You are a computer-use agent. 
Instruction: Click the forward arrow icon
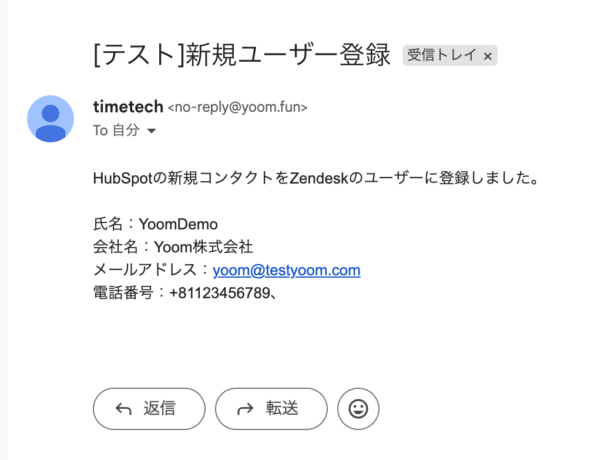(246, 409)
